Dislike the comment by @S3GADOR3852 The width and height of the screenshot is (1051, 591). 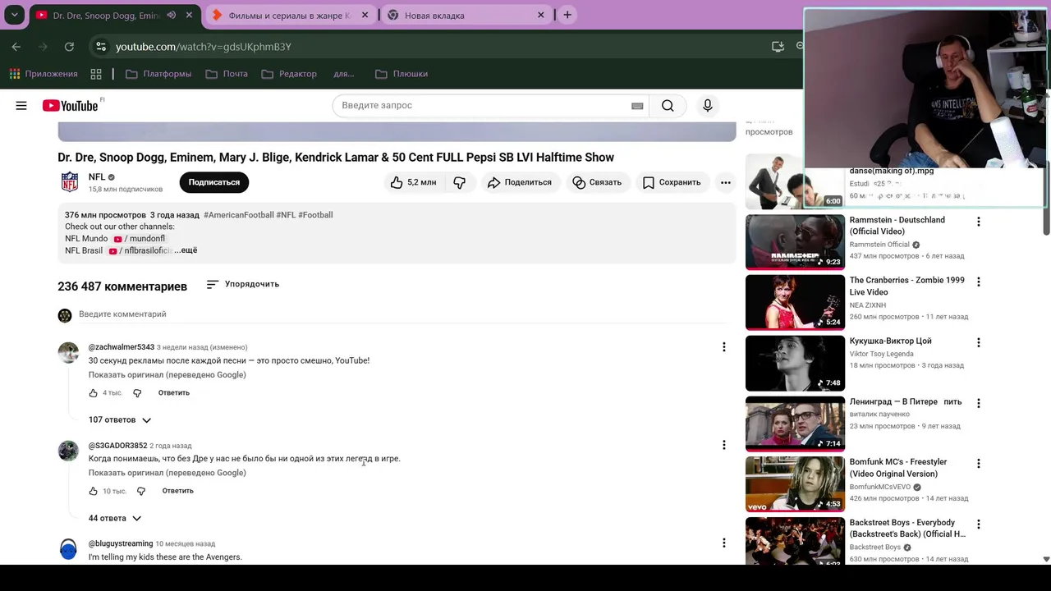click(141, 491)
